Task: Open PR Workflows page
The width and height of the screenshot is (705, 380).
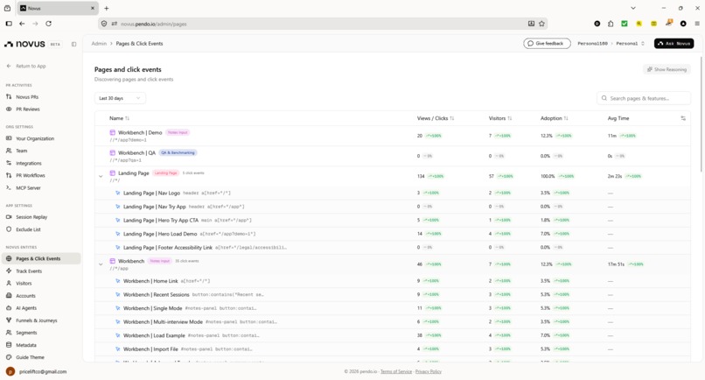Action: tap(30, 175)
